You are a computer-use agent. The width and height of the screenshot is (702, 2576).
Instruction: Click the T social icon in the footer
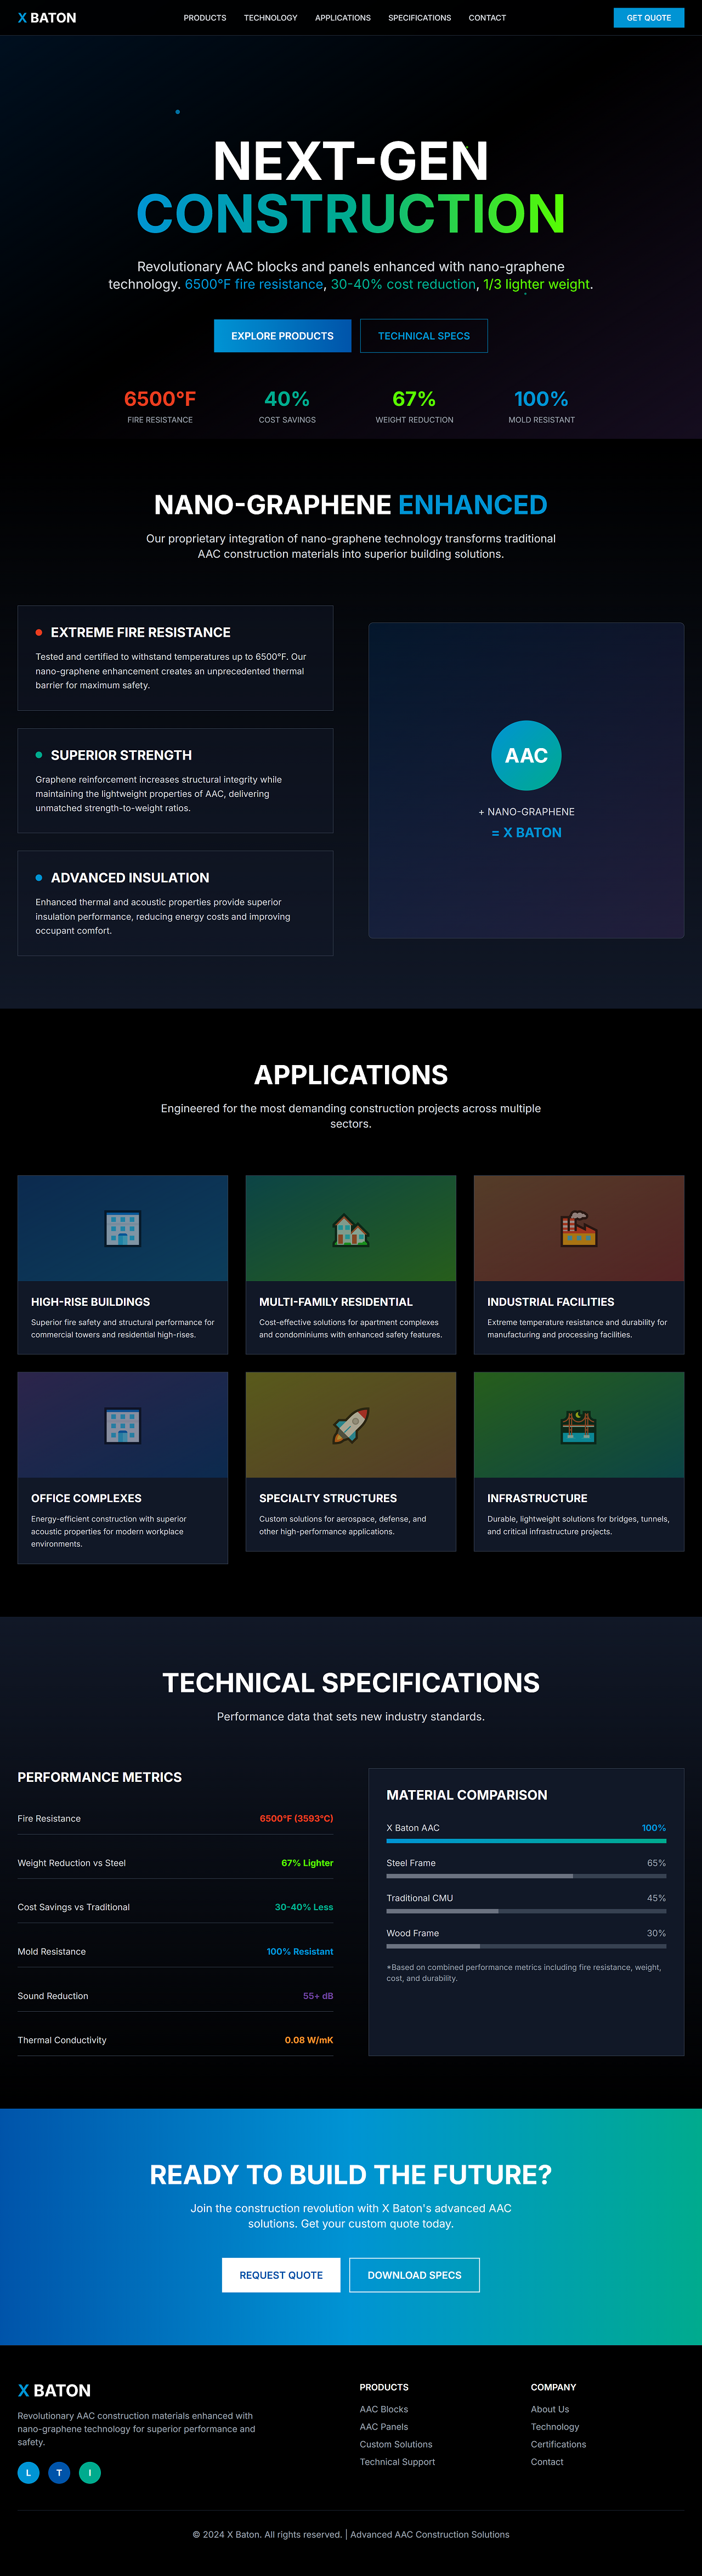click(59, 2472)
